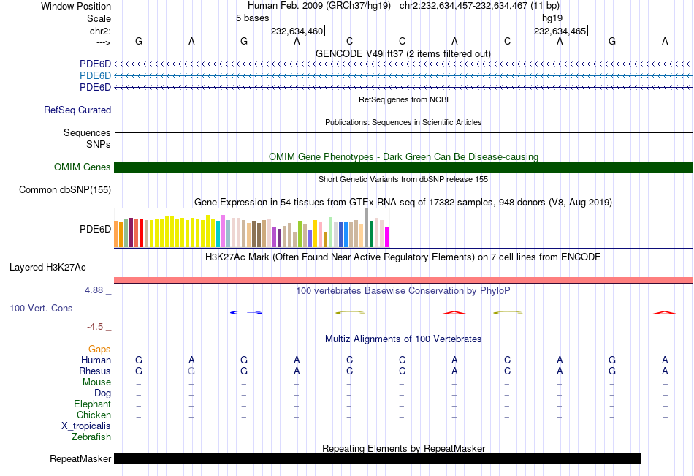The height and width of the screenshot is (476, 694).
Task: Click the 100 Vert. Cons label
Action: (41, 308)
